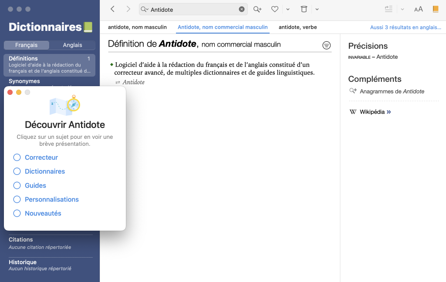Open 'Aussi 3 résultats en anglais' link
The height and width of the screenshot is (282, 446).
tap(405, 27)
